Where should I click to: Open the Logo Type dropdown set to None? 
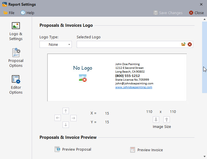(x=56, y=44)
